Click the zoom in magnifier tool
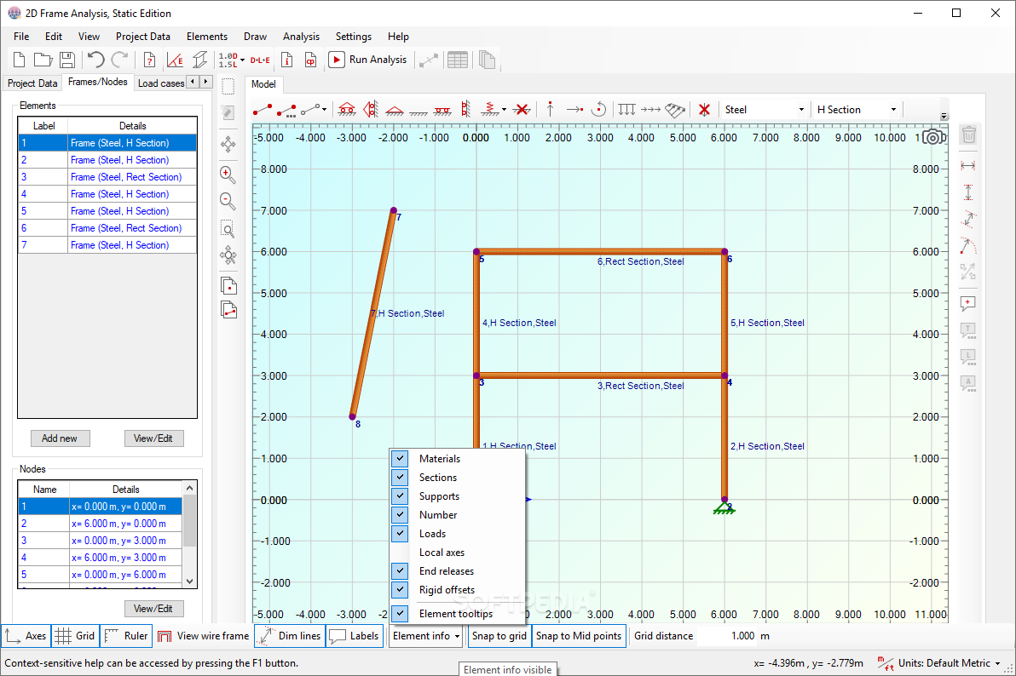Viewport: 1016px width, 676px height. (228, 175)
